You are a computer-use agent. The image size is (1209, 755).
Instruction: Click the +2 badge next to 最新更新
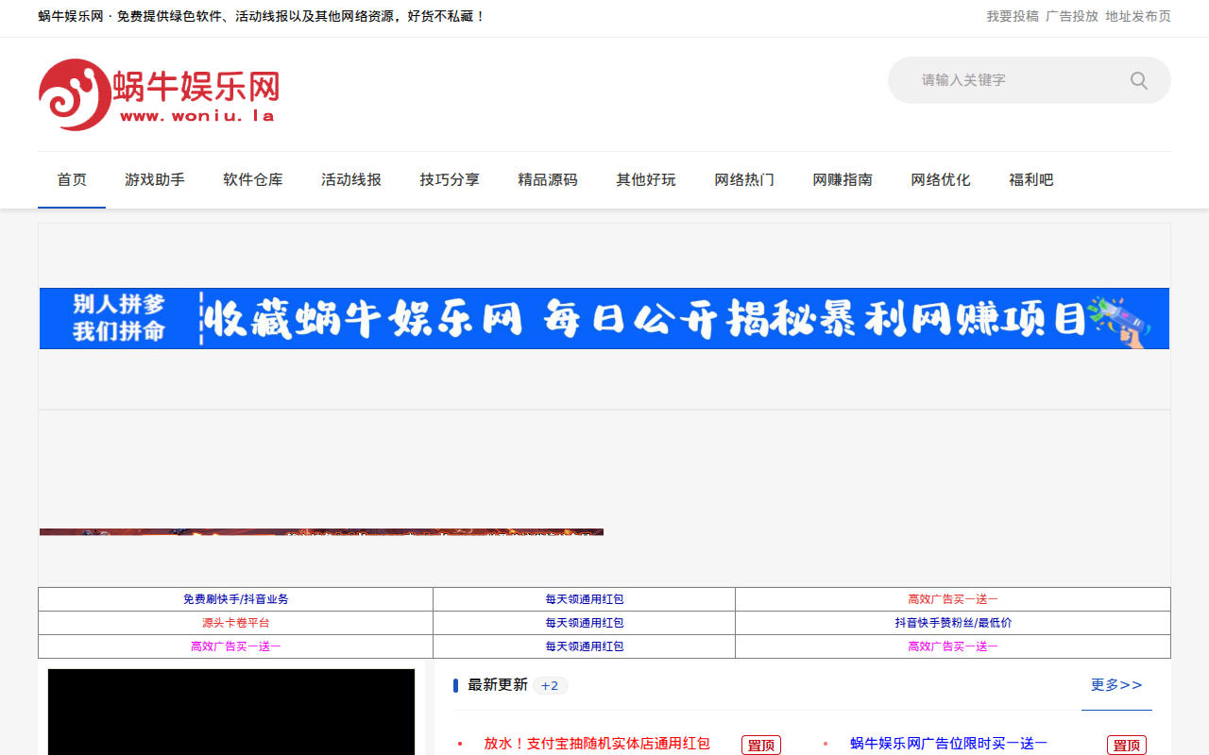point(550,684)
